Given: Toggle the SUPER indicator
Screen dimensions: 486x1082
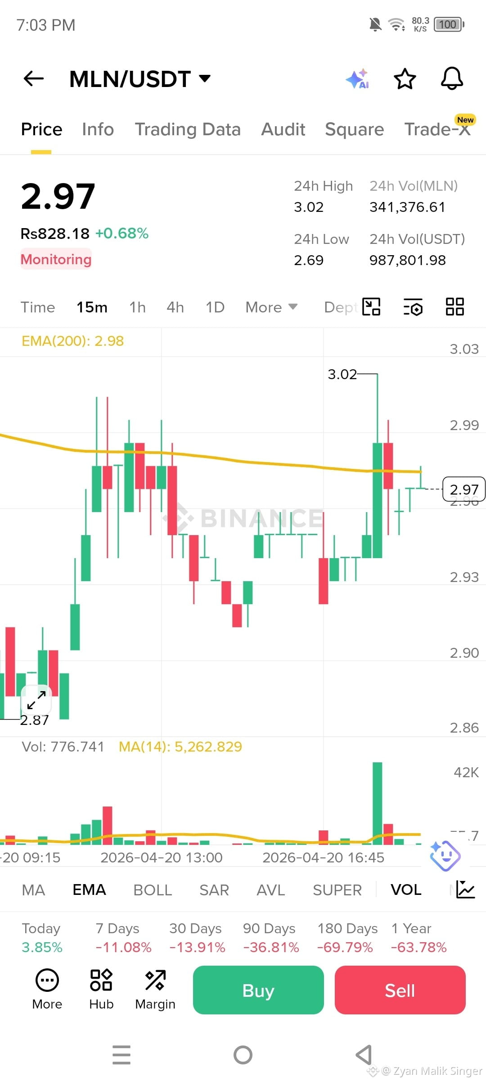Looking at the screenshot, I should 337,890.
